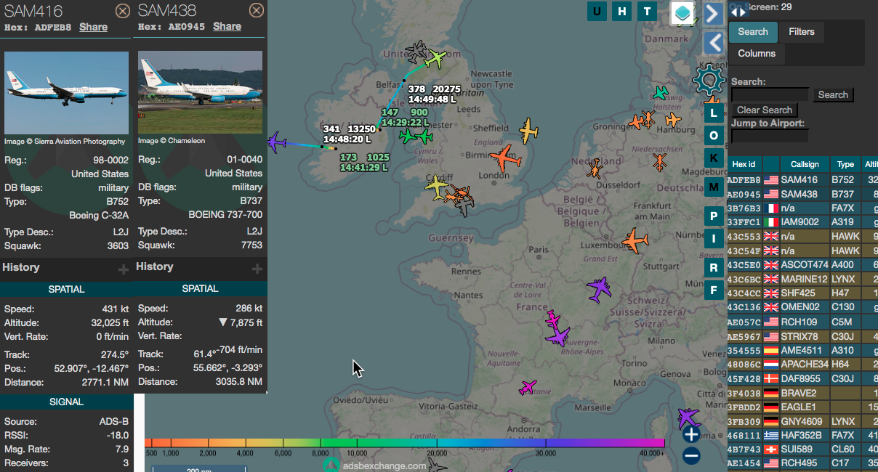Select purple aircraft icon west of Ireland
This screenshot has width=878, height=472.
point(277,142)
